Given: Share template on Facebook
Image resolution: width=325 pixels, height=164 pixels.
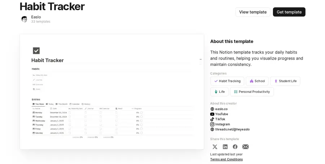Looking at the screenshot, I should point(235,147).
